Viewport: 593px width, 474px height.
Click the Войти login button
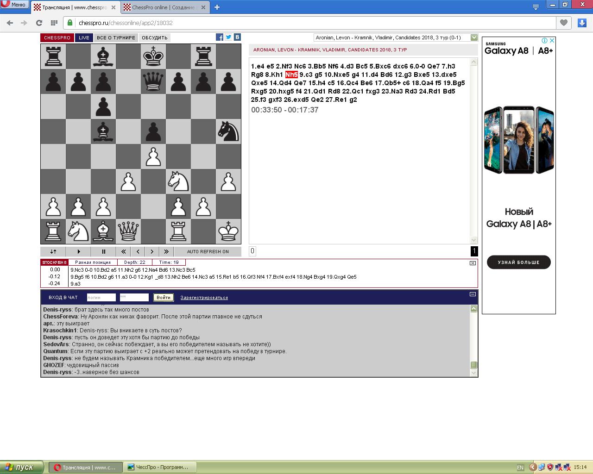click(163, 298)
